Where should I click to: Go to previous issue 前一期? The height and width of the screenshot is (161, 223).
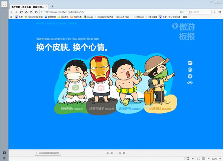point(110,153)
